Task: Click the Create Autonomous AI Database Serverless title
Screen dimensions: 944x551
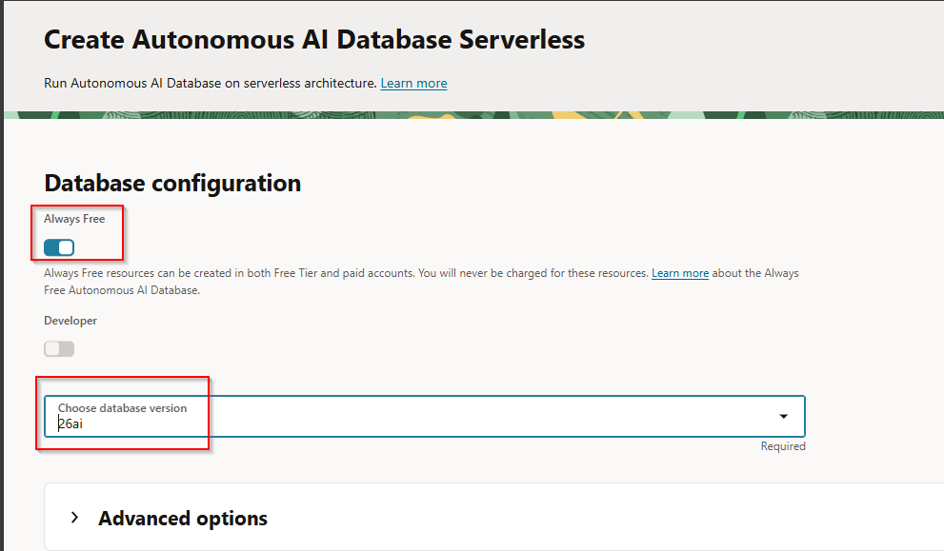Action: pos(314,40)
